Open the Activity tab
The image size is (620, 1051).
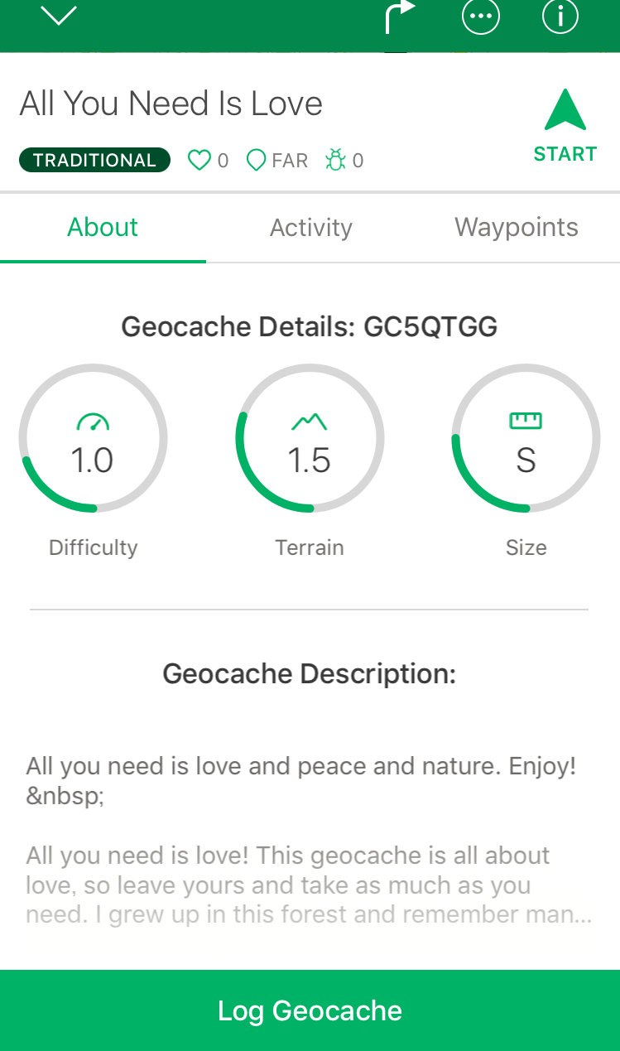pyautogui.click(x=310, y=228)
